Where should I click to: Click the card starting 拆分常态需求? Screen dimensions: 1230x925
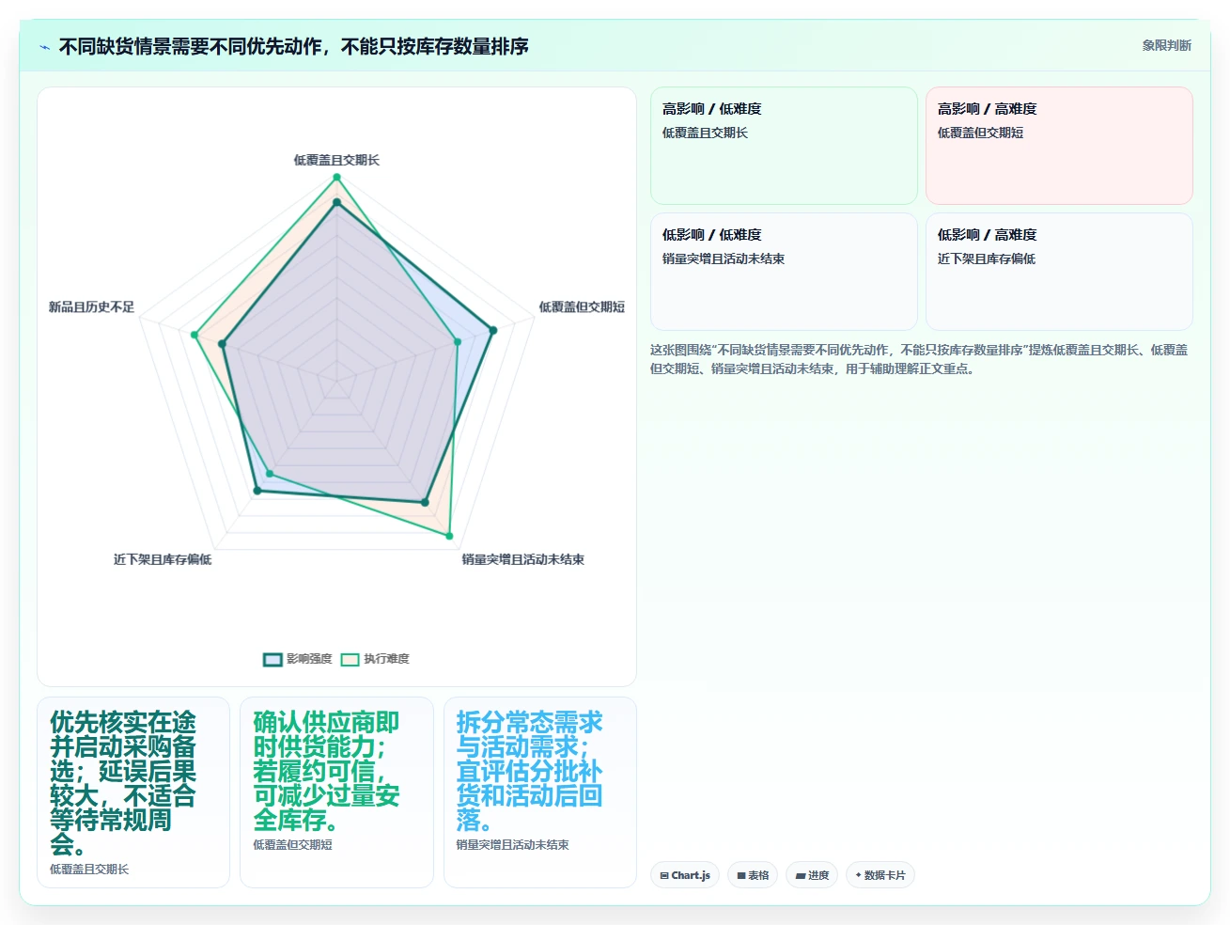[540, 792]
